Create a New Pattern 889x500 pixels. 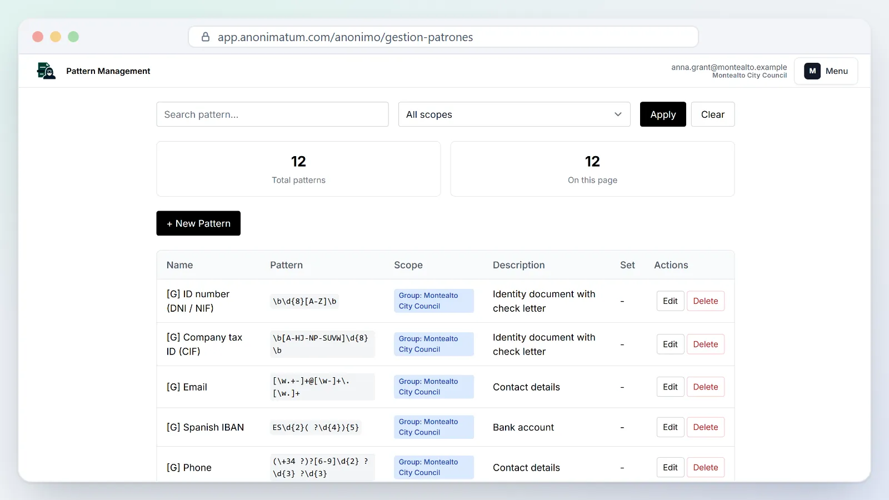click(198, 223)
